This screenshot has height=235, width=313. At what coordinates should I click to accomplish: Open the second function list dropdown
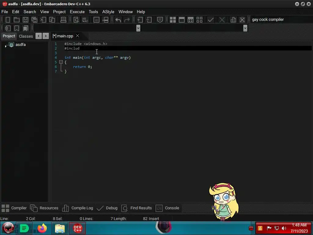tap(245, 28)
